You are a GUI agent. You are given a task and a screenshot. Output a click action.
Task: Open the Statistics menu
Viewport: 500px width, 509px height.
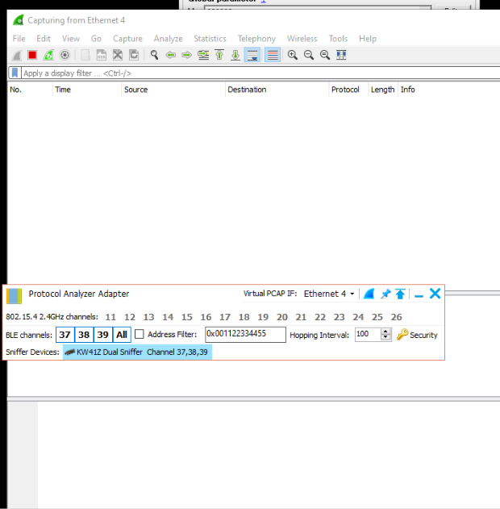(x=210, y=39)
